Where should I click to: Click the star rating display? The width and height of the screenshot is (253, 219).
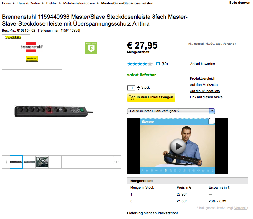(x=140, y=64)
